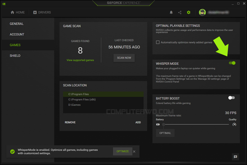Click the 56 MINUTES AGO text
The image size is (247, 165).
124,47
